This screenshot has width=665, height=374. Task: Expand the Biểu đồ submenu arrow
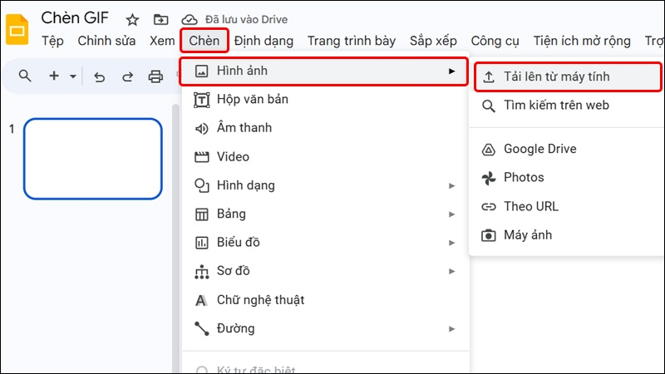point(451,243)
